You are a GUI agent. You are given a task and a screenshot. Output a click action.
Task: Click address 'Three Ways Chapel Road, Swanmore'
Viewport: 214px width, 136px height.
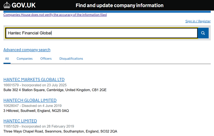coord(33,131)
